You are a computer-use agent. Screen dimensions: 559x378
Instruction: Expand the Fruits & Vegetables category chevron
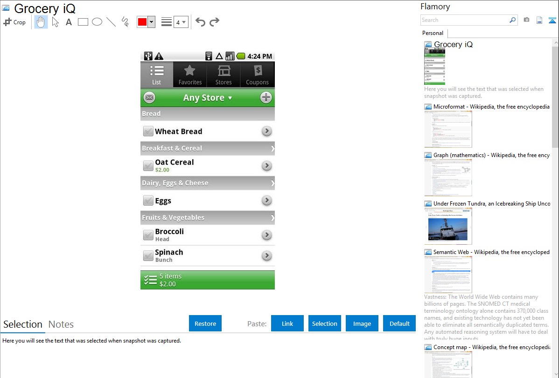click(x=273, y=217)
